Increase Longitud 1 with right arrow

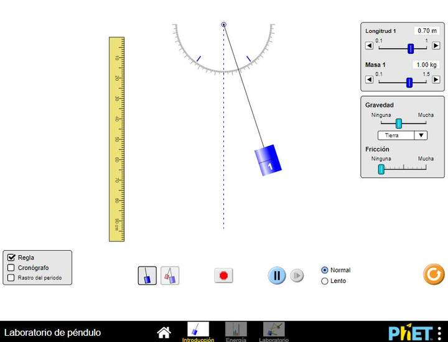tap(436, 45)
